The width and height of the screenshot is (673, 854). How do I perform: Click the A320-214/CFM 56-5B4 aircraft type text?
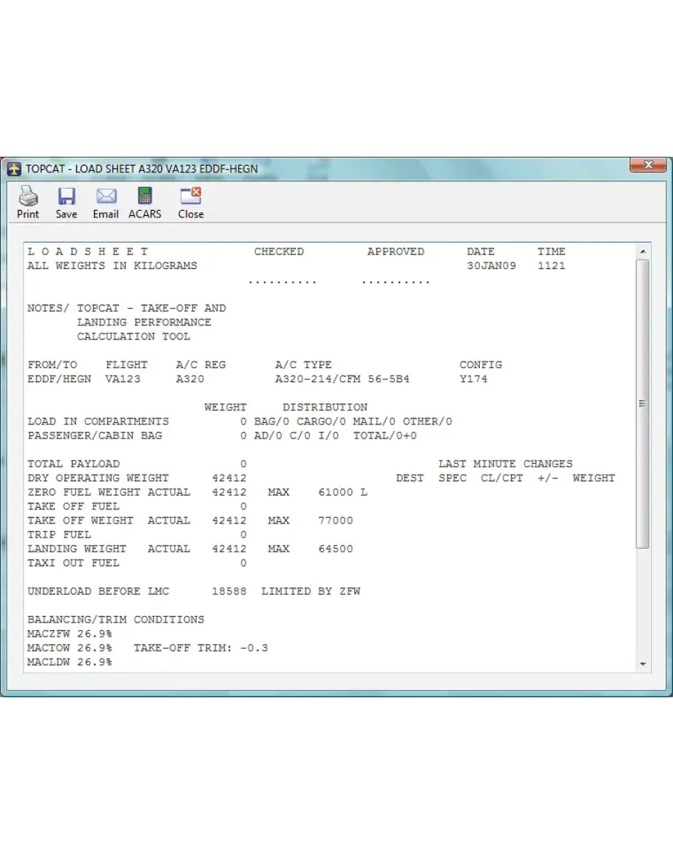[342, 379]
